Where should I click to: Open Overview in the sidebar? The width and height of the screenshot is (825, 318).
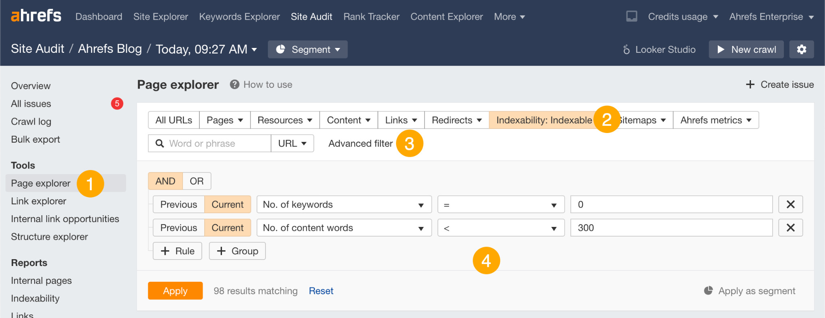[31, 86]
